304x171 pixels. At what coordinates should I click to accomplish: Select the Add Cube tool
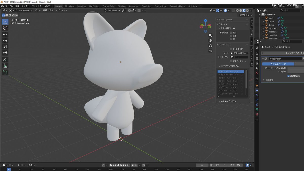5,72
